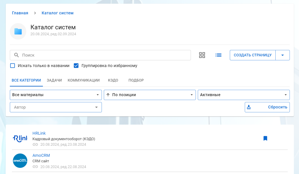Image resolution: width=299 pixels, height=174 pixels.
Task: Click the "Создать страницу" button
Action: tap(253, 55)
